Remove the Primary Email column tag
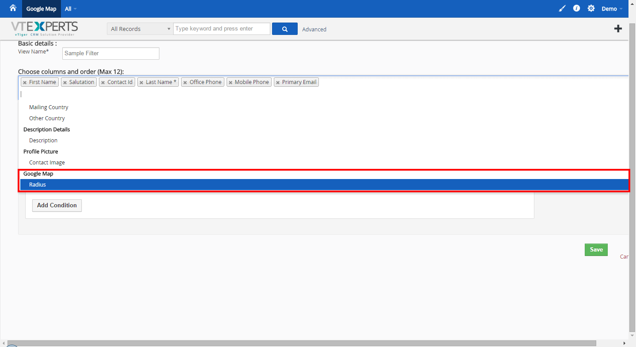Image resolution: width=636 pixels, height=347 pixels. point(278,83)
